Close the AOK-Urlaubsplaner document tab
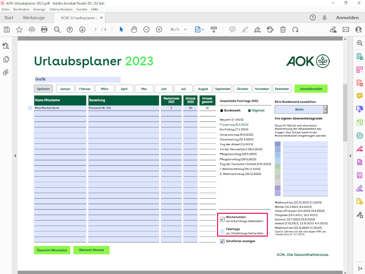The height and width of the screenshot is (274, 365). coord(101,18)
